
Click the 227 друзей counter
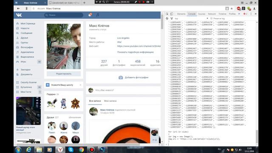pyautogui.click(x=104, y=63)
